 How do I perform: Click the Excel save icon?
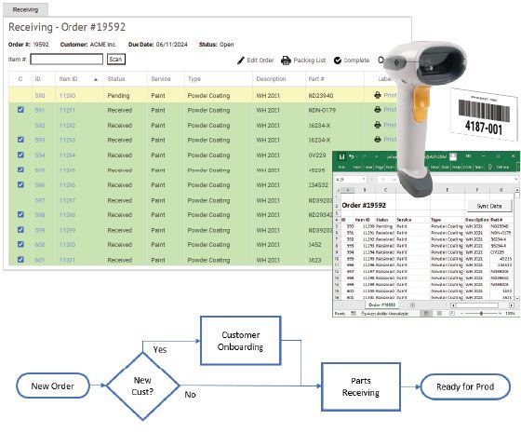341,156
